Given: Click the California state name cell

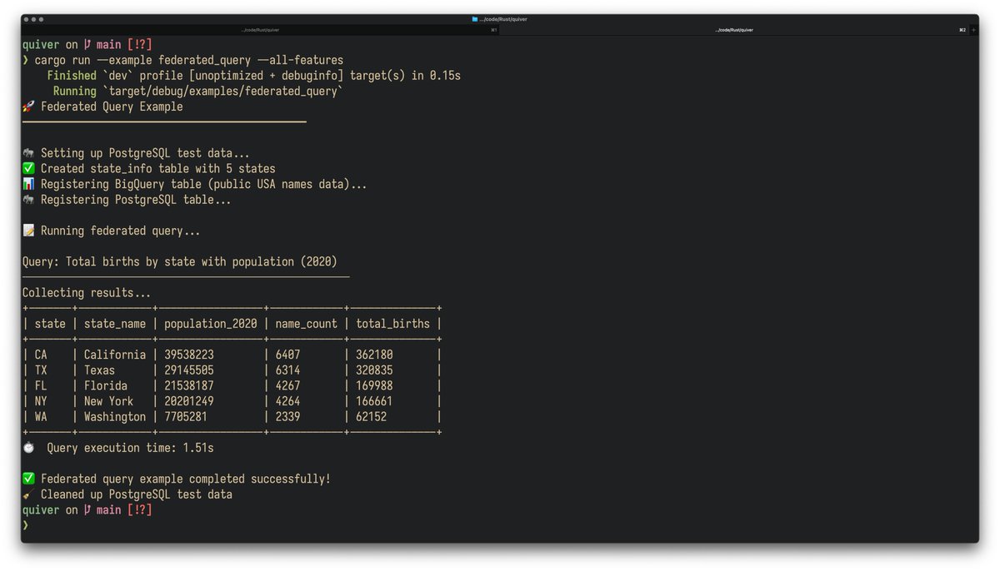Looking at the screenshot, I should [x=115, y=355].
